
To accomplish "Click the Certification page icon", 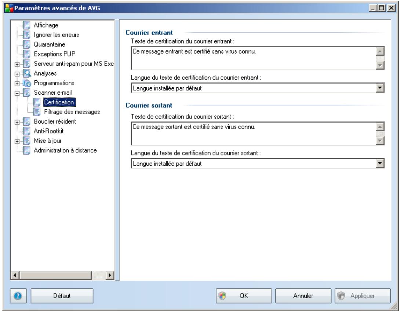I will (36, 102).
